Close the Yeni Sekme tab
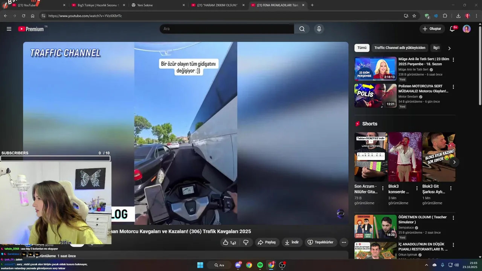 point(184,5)
